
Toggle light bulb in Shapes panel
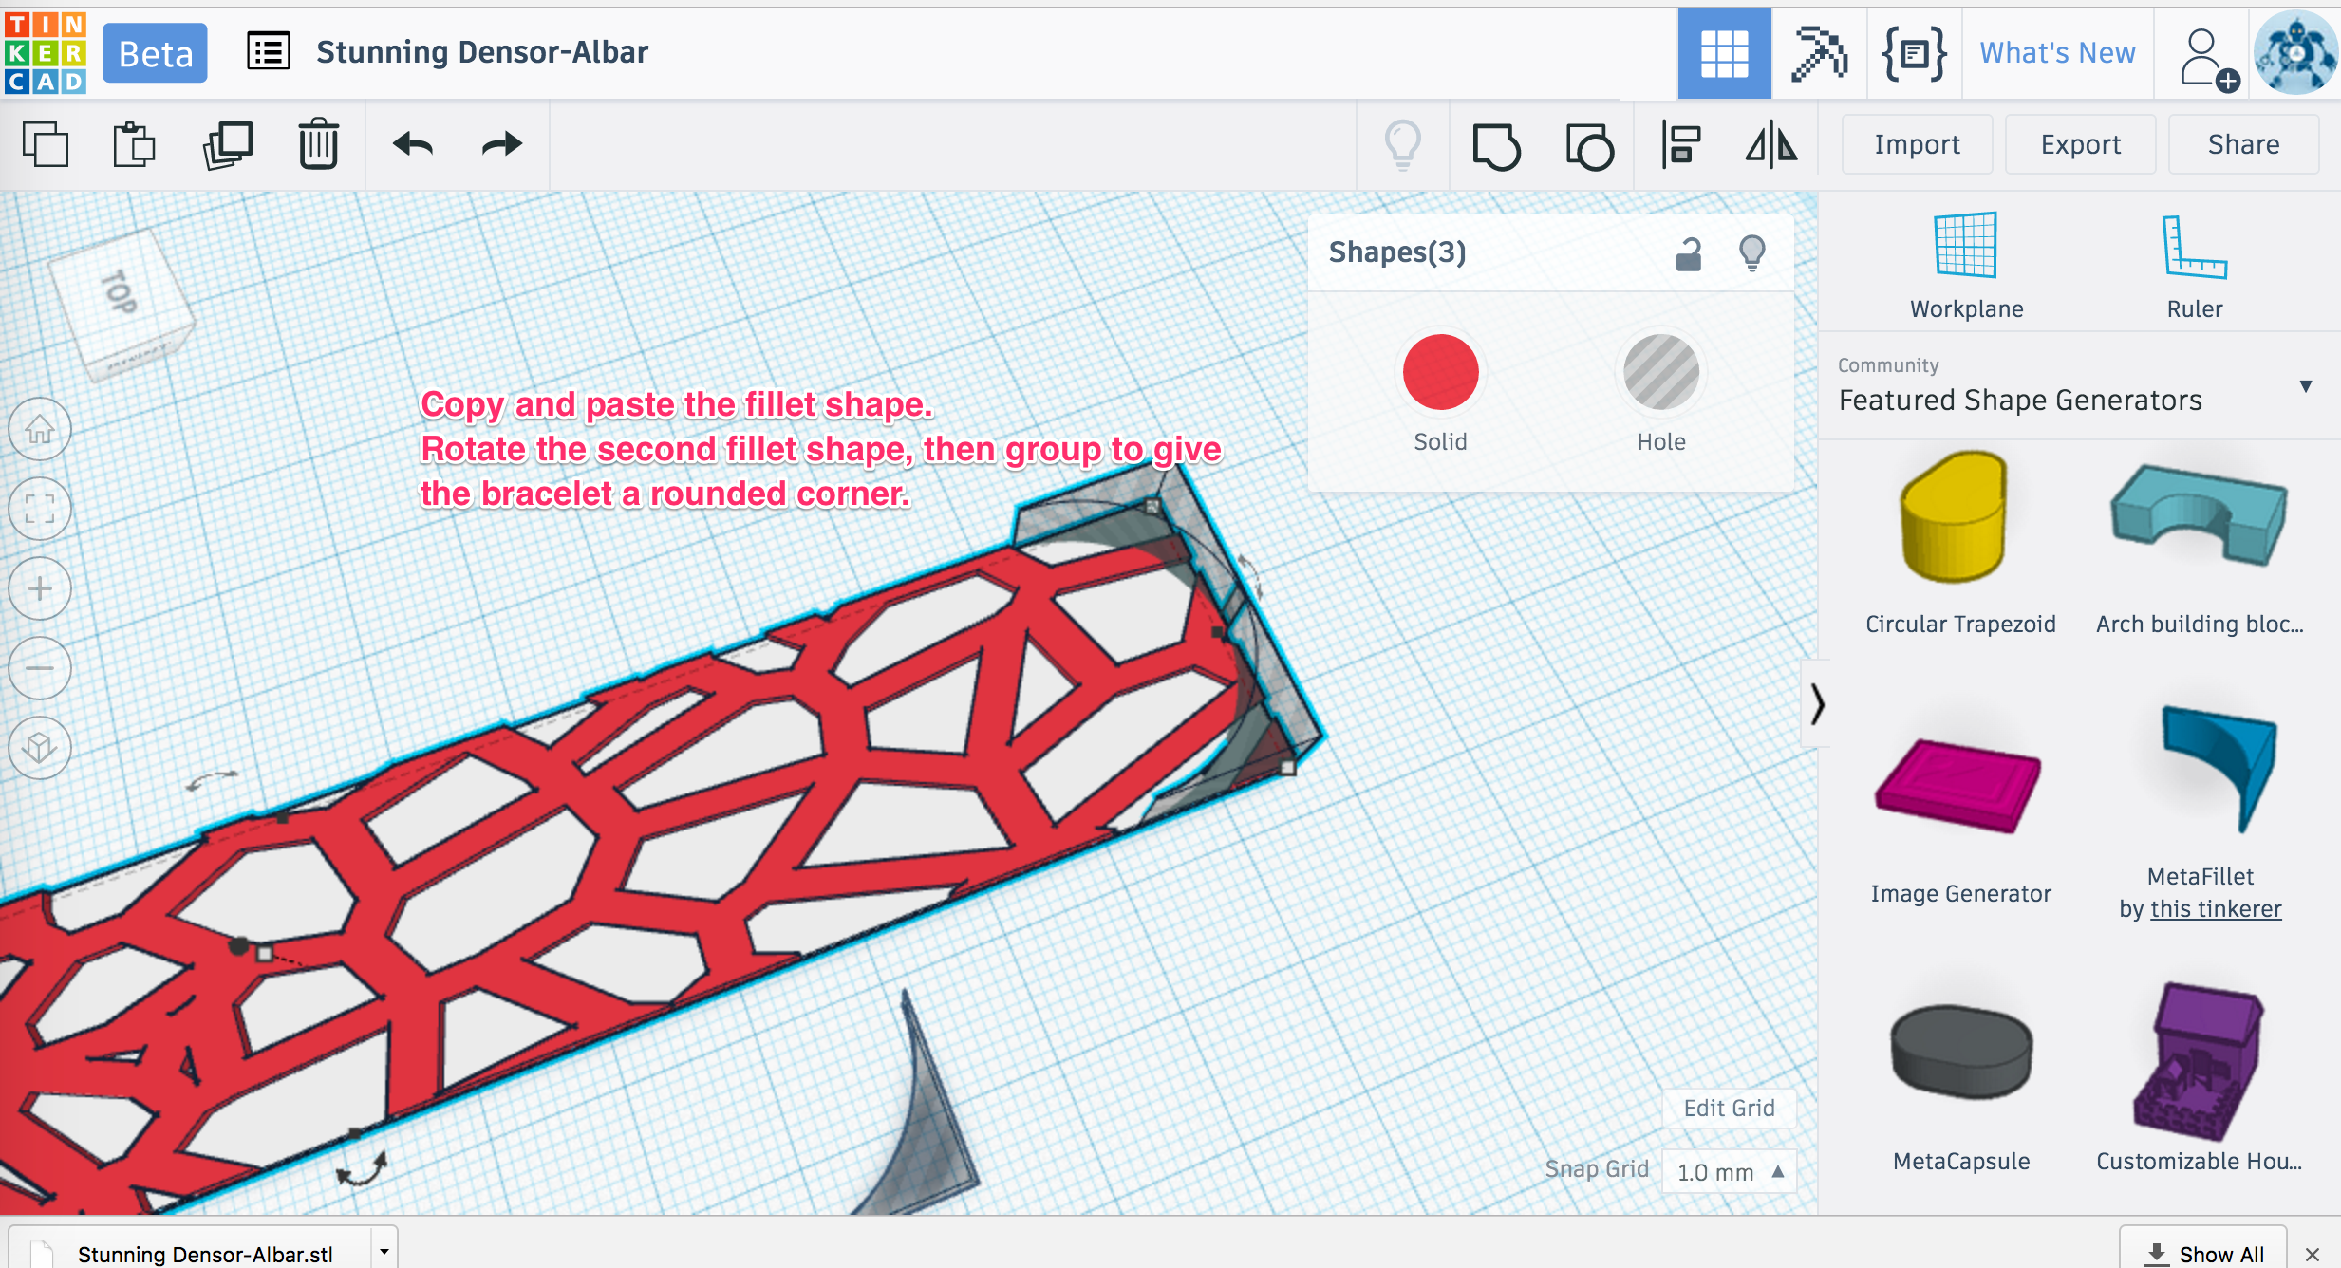pos(1753,253)
